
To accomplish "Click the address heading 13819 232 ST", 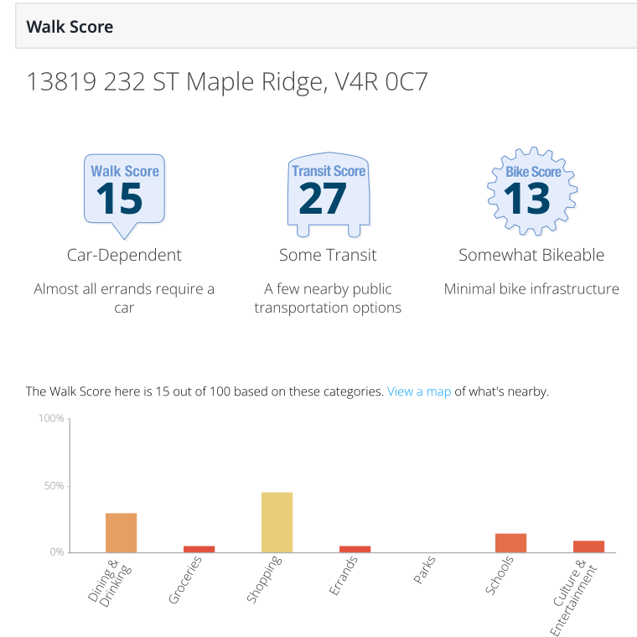I will 228,82.
